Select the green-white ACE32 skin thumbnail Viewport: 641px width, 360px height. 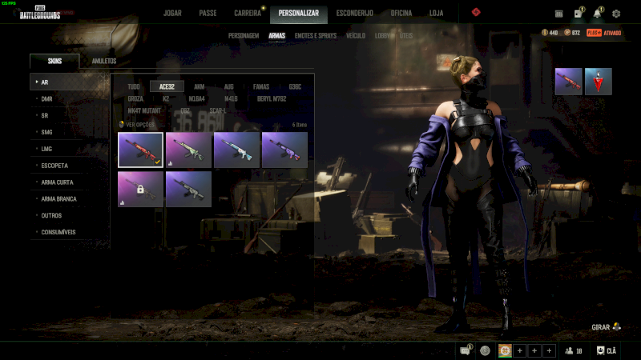tap(188, 150)
